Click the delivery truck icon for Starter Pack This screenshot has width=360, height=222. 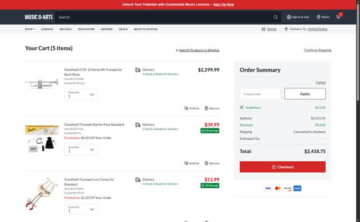click(x=138, y=125)
